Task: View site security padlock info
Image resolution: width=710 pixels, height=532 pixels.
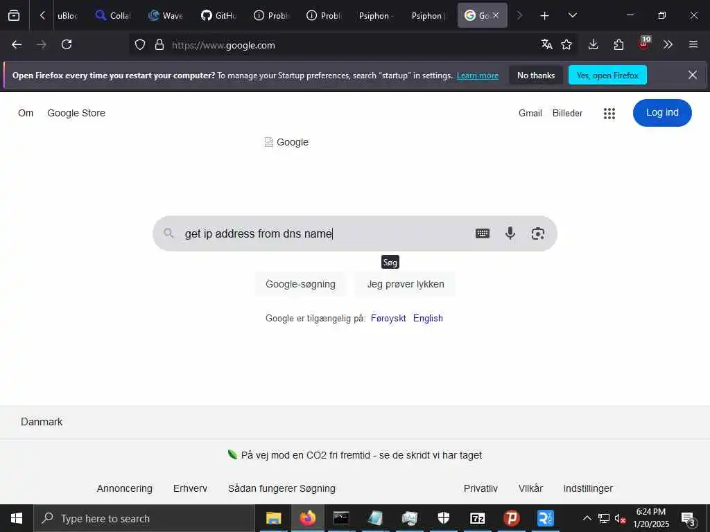Action: [159, 45]
